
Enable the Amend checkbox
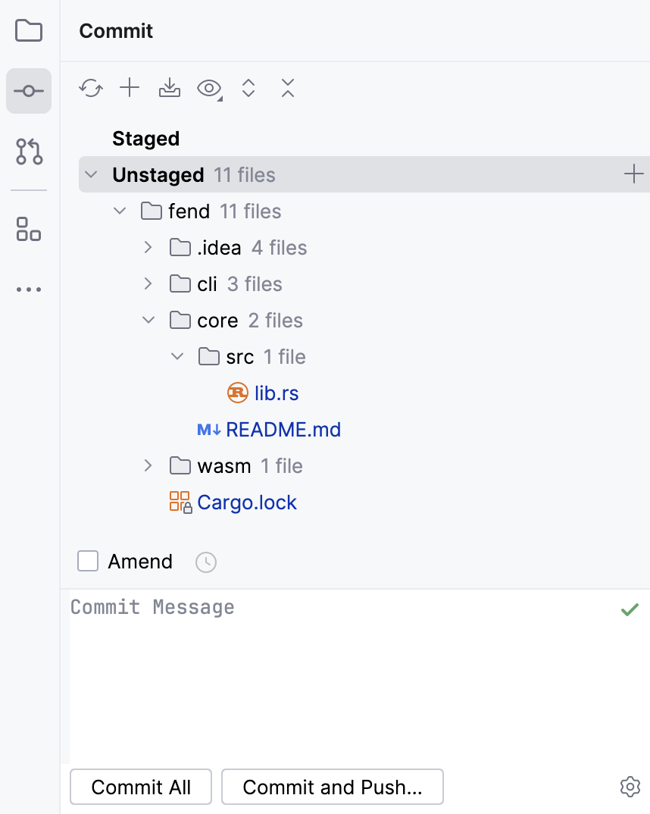click(88, 561)
